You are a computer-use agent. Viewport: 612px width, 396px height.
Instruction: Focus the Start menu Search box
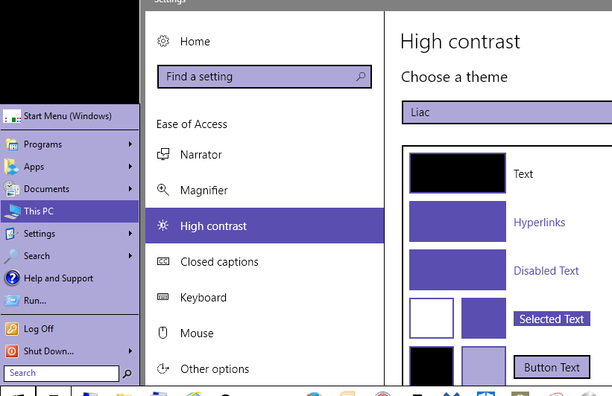tap(61, 374)
